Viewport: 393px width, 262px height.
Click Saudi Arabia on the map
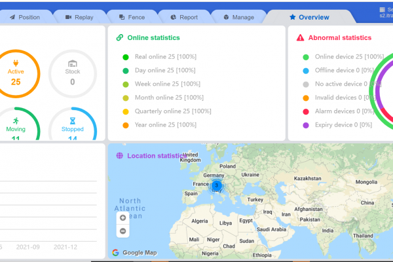point(271,229)
